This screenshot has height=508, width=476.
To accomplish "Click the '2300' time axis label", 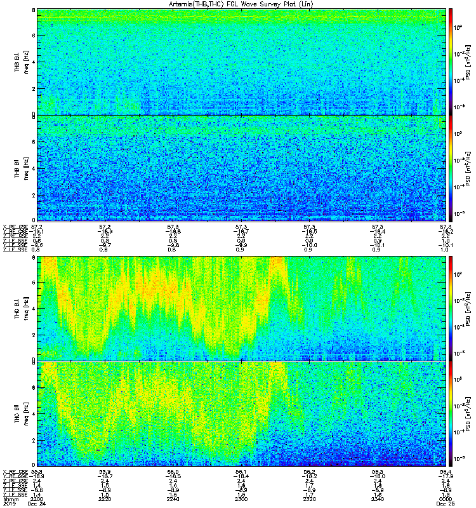I will (241, 499).
